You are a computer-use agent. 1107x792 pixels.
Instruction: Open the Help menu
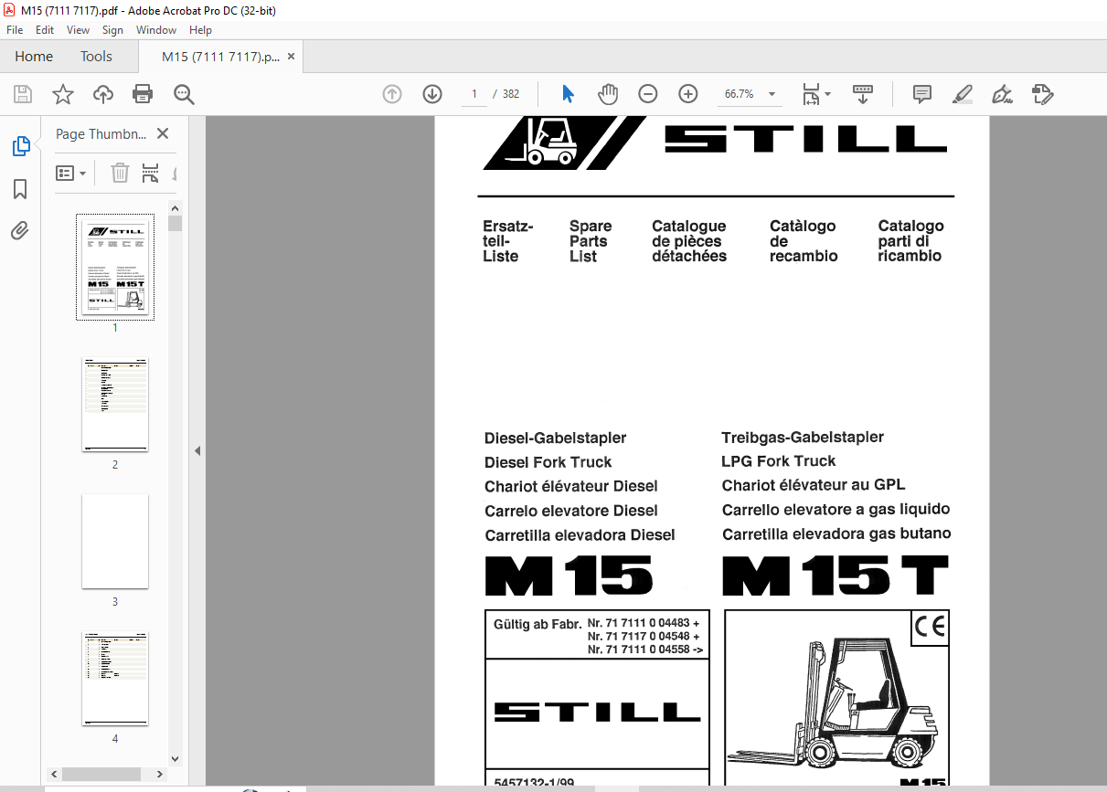pyautogui.click(x=200, y=29)
